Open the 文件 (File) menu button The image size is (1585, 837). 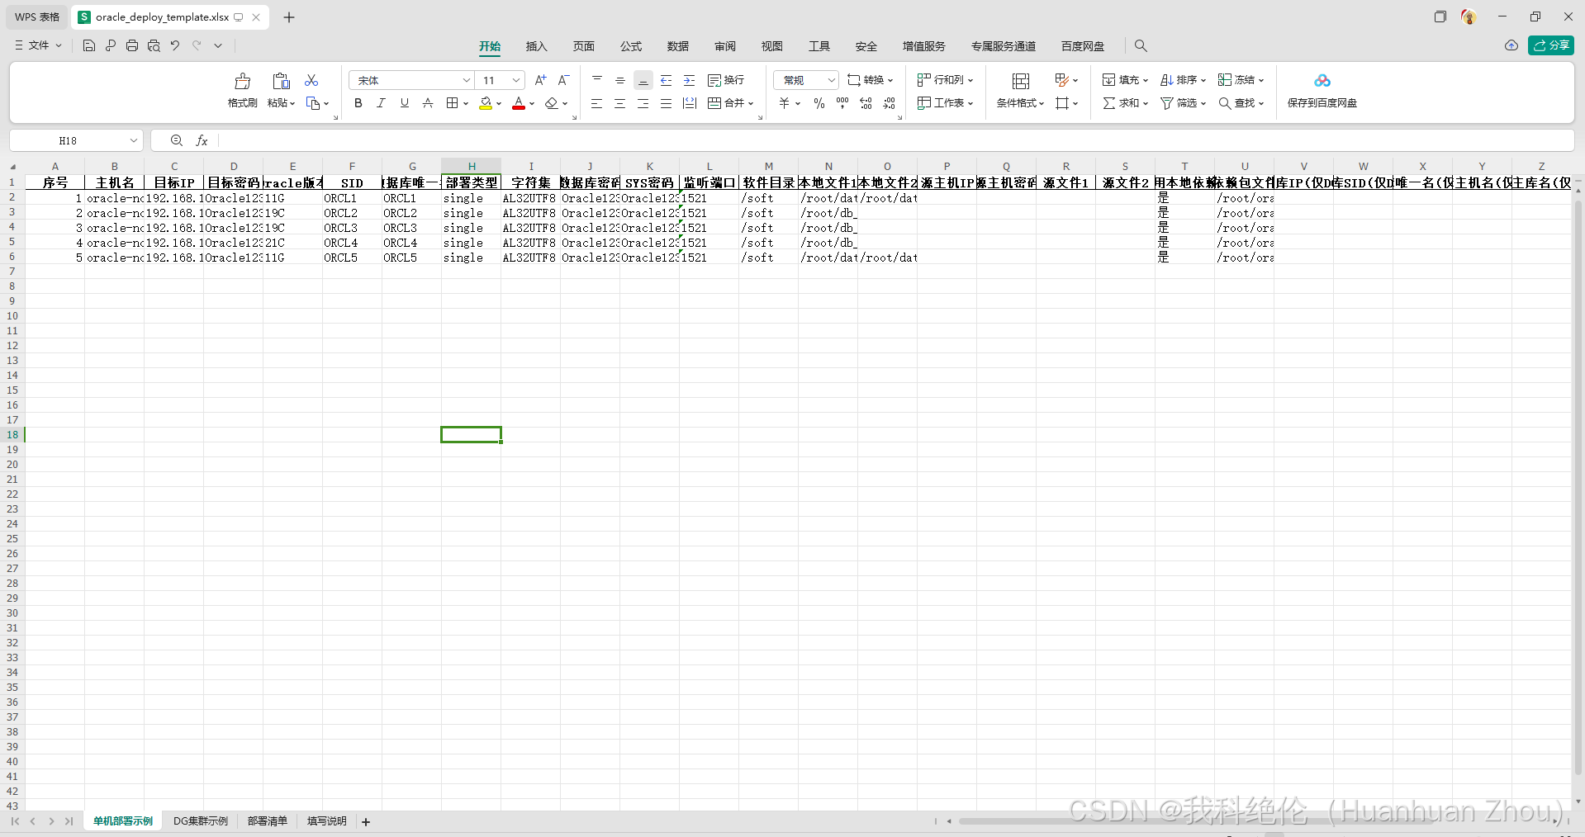point(38,45)
